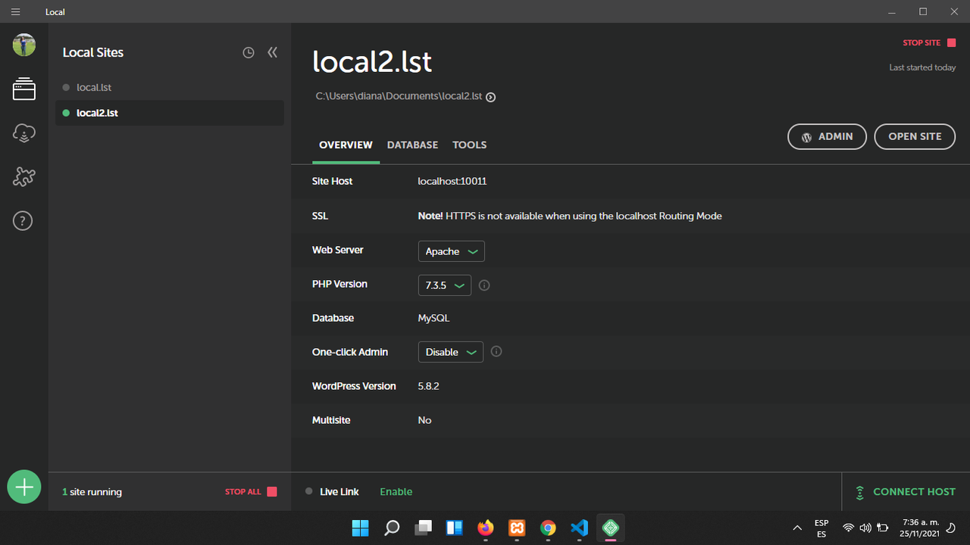Open the WordPress Admin button
The image size is (970, 545).
click(x=828, y=136)
